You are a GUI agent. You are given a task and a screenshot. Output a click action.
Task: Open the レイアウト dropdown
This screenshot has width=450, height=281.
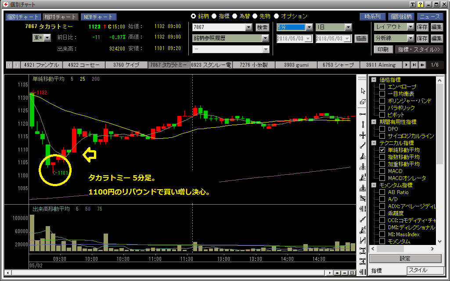click(x=410, y=27)
